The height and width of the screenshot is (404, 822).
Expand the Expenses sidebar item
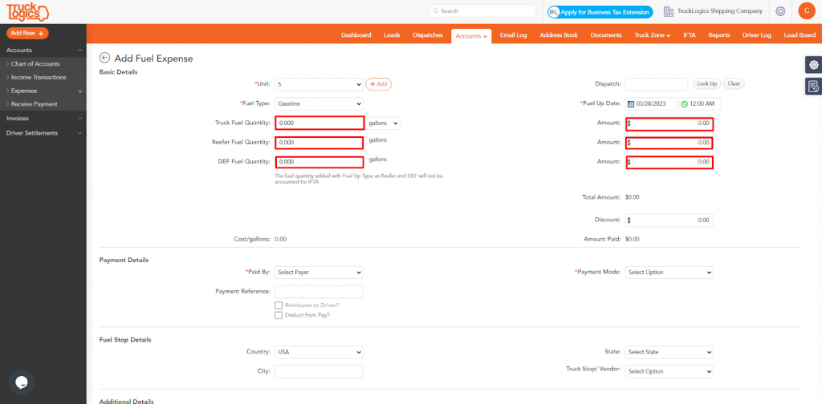tap(43, 91)
